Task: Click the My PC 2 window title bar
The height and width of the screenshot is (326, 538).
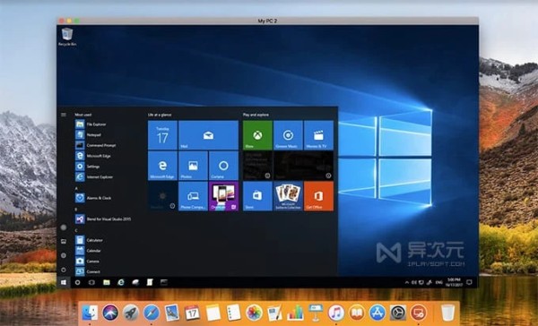Action: [267, 21]
